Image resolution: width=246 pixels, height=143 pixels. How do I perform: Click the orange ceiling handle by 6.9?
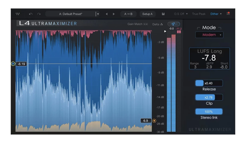(x=154, y=121)
